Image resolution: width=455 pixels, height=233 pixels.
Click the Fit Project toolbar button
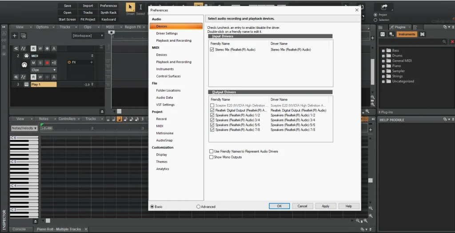88,19
